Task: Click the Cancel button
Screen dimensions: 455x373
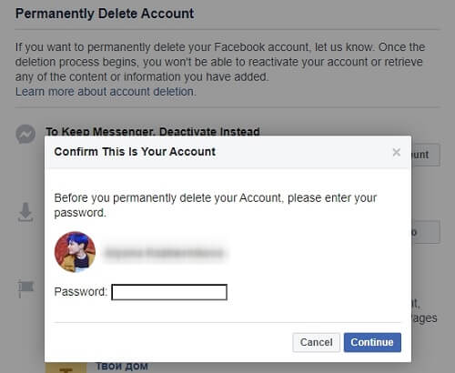Action: (x=316, y=342)
